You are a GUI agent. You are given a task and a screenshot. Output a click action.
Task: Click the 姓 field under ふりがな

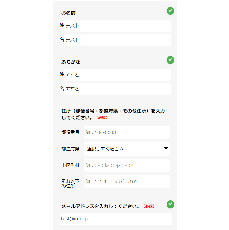(117, 75)
